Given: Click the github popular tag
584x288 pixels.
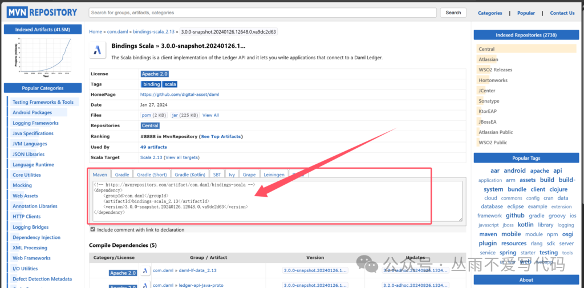Looking at the screenshot, I should [x=515, y=216].
